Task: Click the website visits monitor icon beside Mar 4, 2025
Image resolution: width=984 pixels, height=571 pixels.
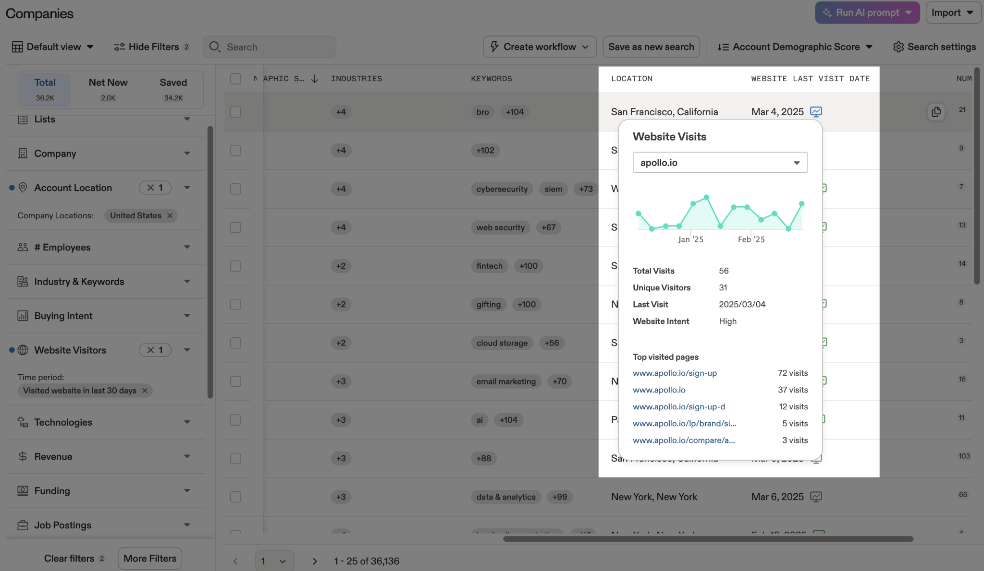Action: click(816, 112)
